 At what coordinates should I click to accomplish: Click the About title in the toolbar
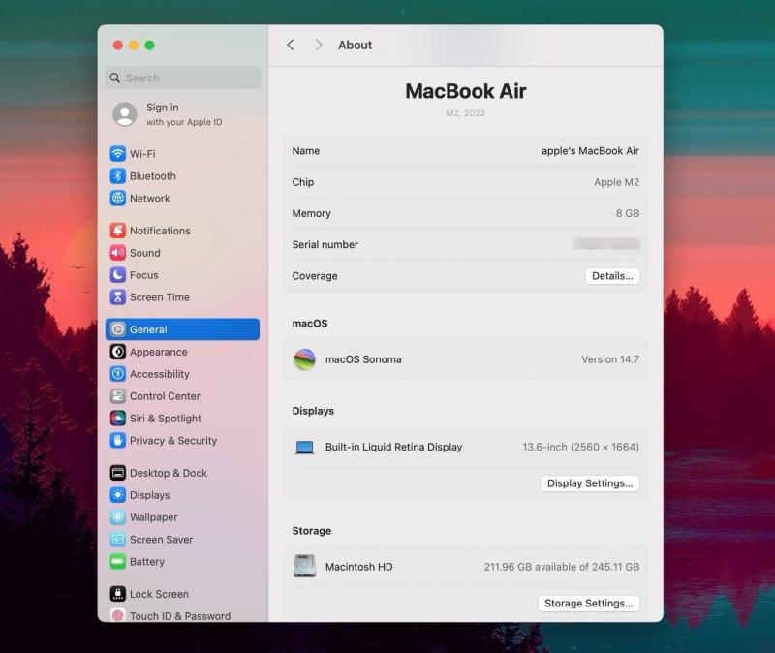pos(355,45)
